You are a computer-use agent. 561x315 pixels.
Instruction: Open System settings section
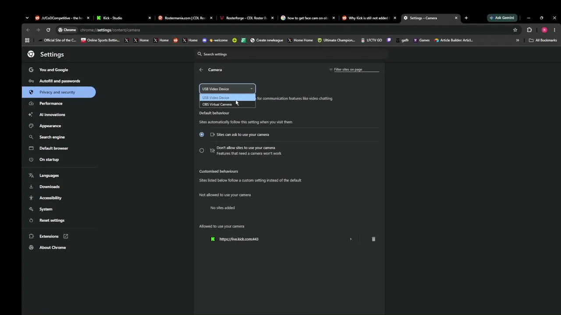[46, 209]
